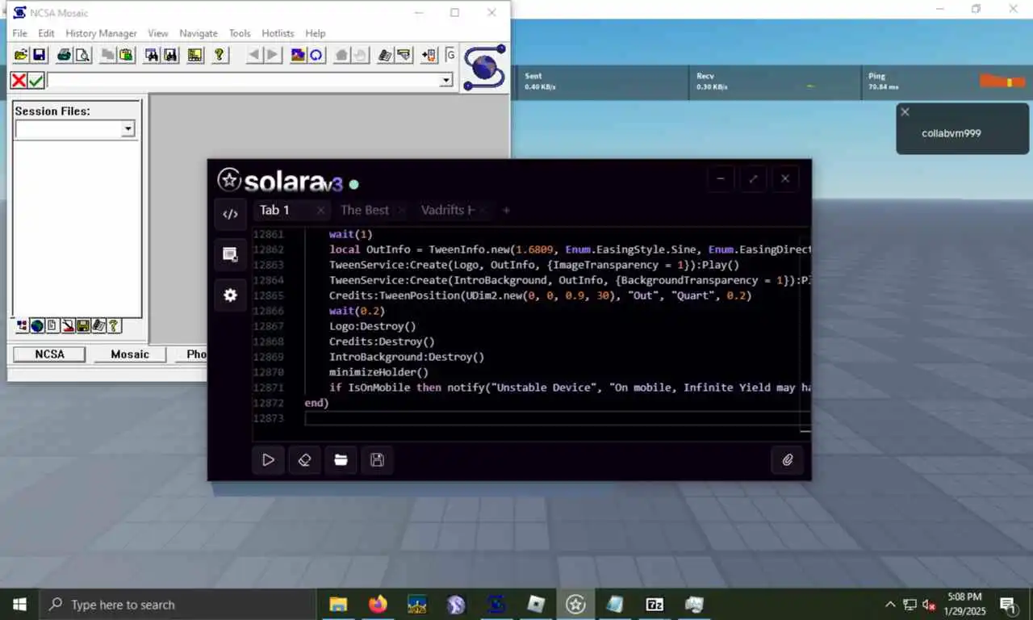Image resolution: width=1033 pixels, height=620 pixels.
Task: Show hidden system tray icons
Action: [x=890, y=604]
